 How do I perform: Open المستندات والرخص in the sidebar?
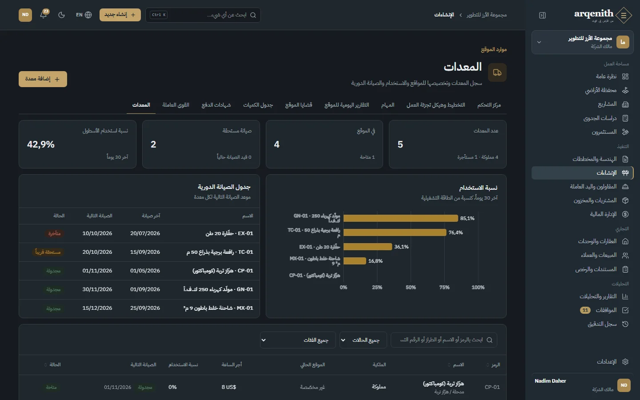pyautogui.click(x=582, y=269)
